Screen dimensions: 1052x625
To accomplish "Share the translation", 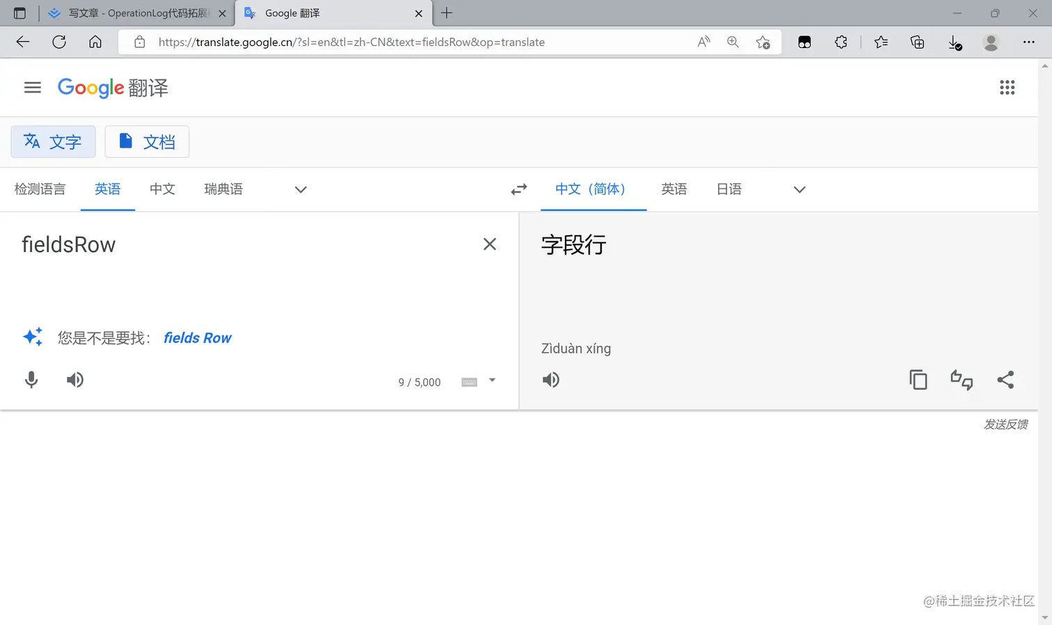I will [1005, 379].
